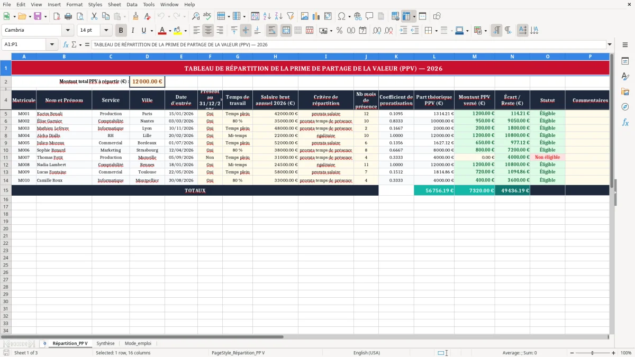Toggle Align Left
This screenshot has width=635, height=357.
[196, 31]
